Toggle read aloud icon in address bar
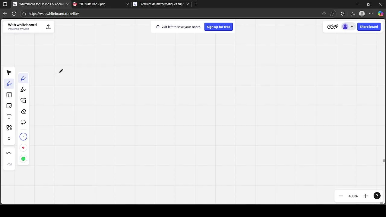 [x=324, y=14]
